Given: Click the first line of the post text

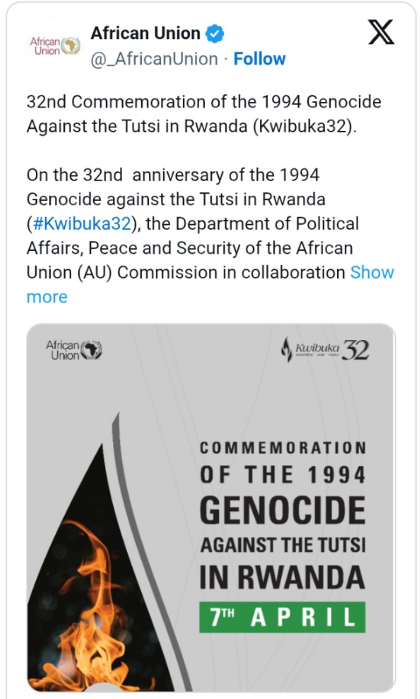Looking at the screenshot, I should (x=204, y=102).
